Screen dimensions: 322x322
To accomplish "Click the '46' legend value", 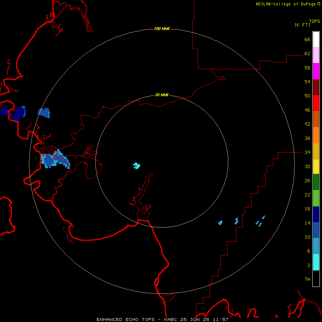I will click(307, 110).
